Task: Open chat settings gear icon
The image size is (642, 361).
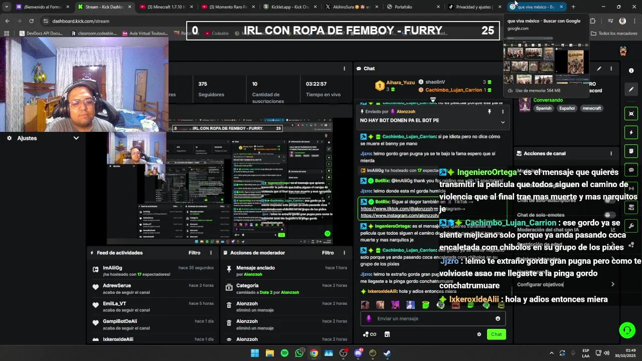Action: tap(479, 334)
